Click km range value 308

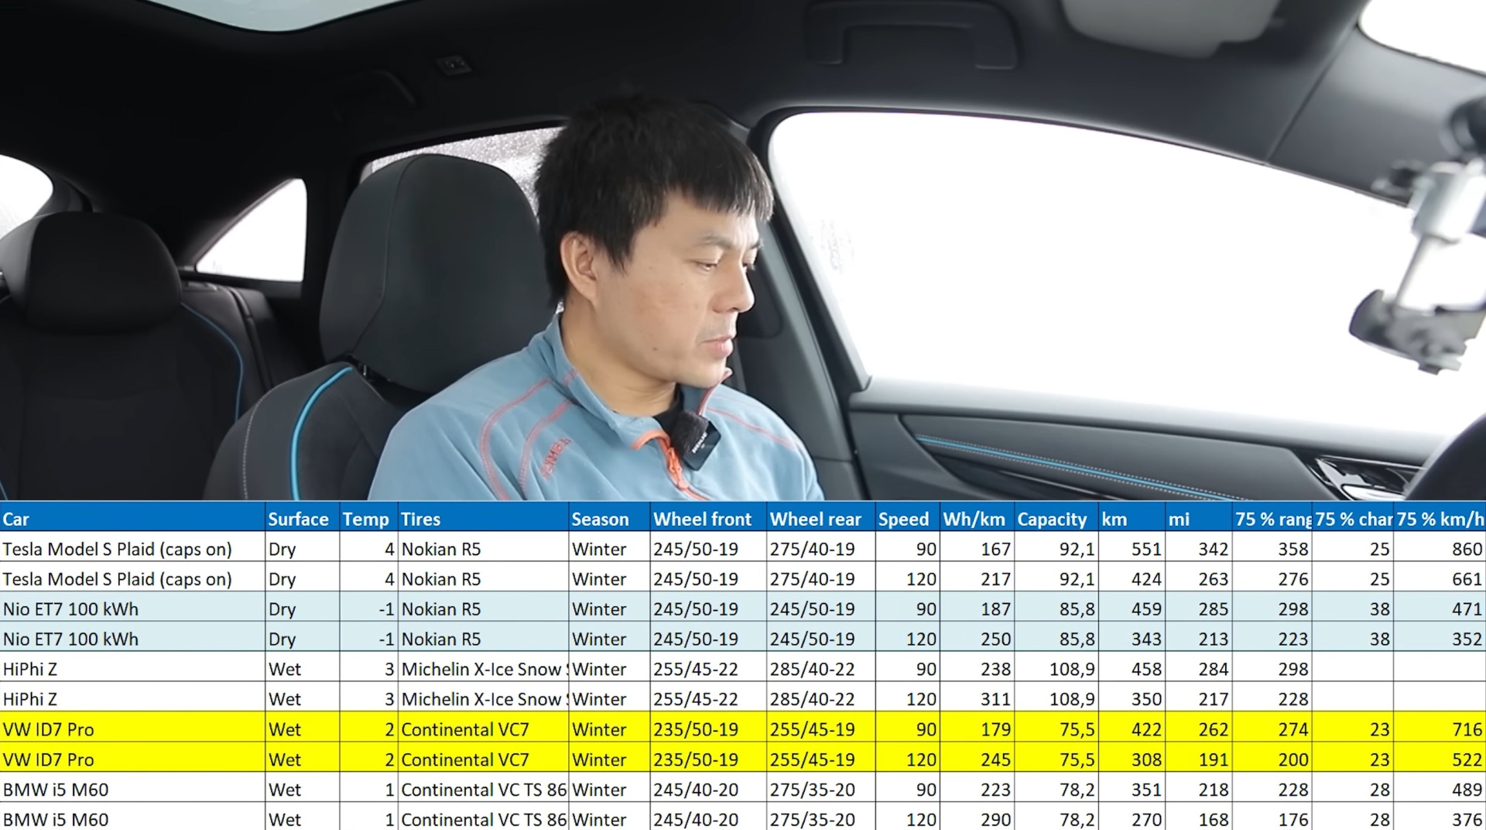point(1146,760)
